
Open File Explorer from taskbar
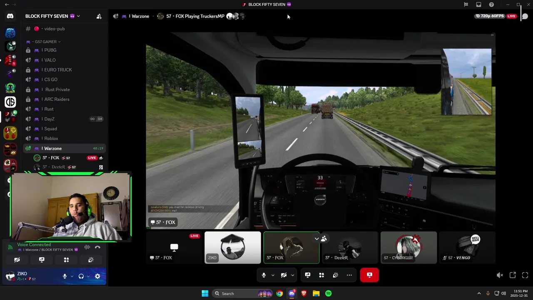(x=316, y=293)
